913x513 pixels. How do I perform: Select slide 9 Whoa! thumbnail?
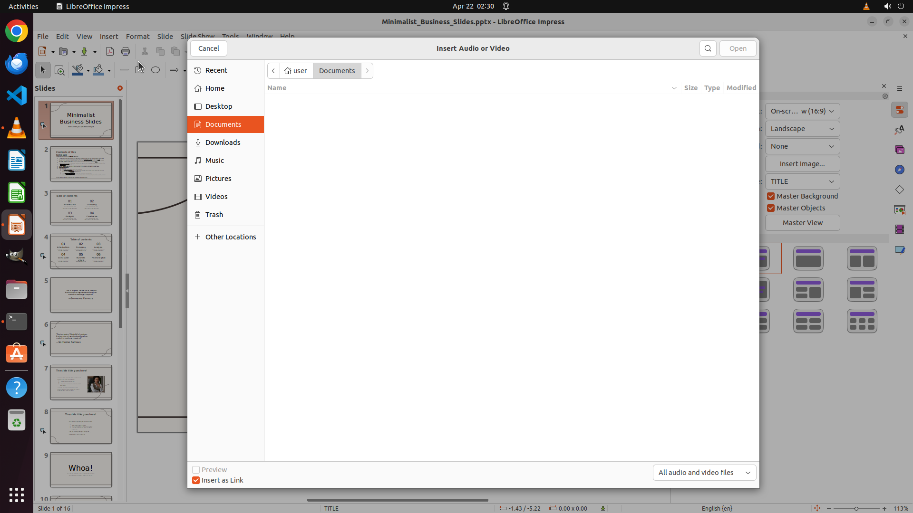(x=81, y=469)
